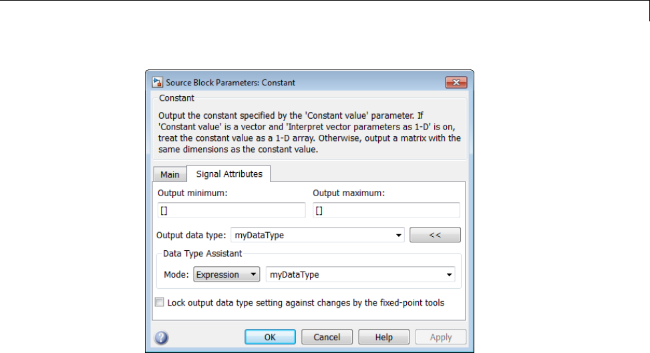Click the blue help question mark icon

click(x=161, y=338)
